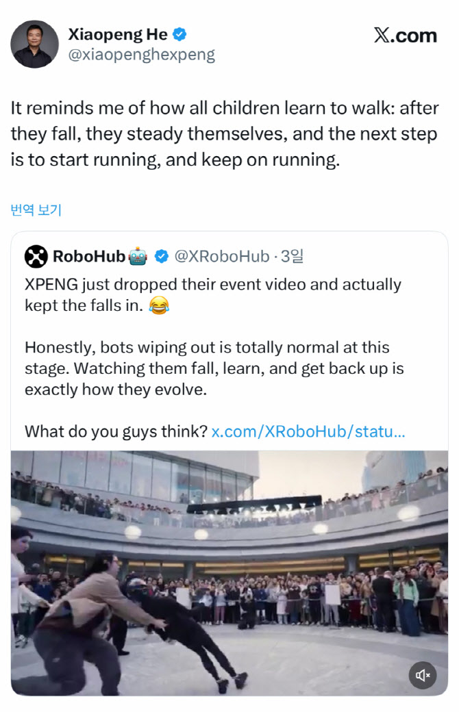Click the laughing emoji in quoted post
Viewport: 459px width, 712px height.
159,306
